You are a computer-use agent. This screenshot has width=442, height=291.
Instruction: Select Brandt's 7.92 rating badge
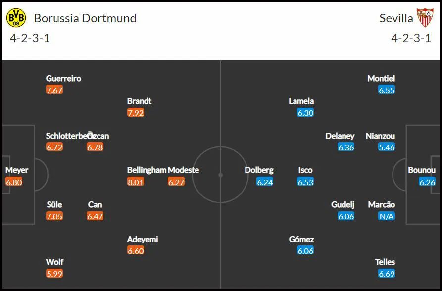point(136,113)
